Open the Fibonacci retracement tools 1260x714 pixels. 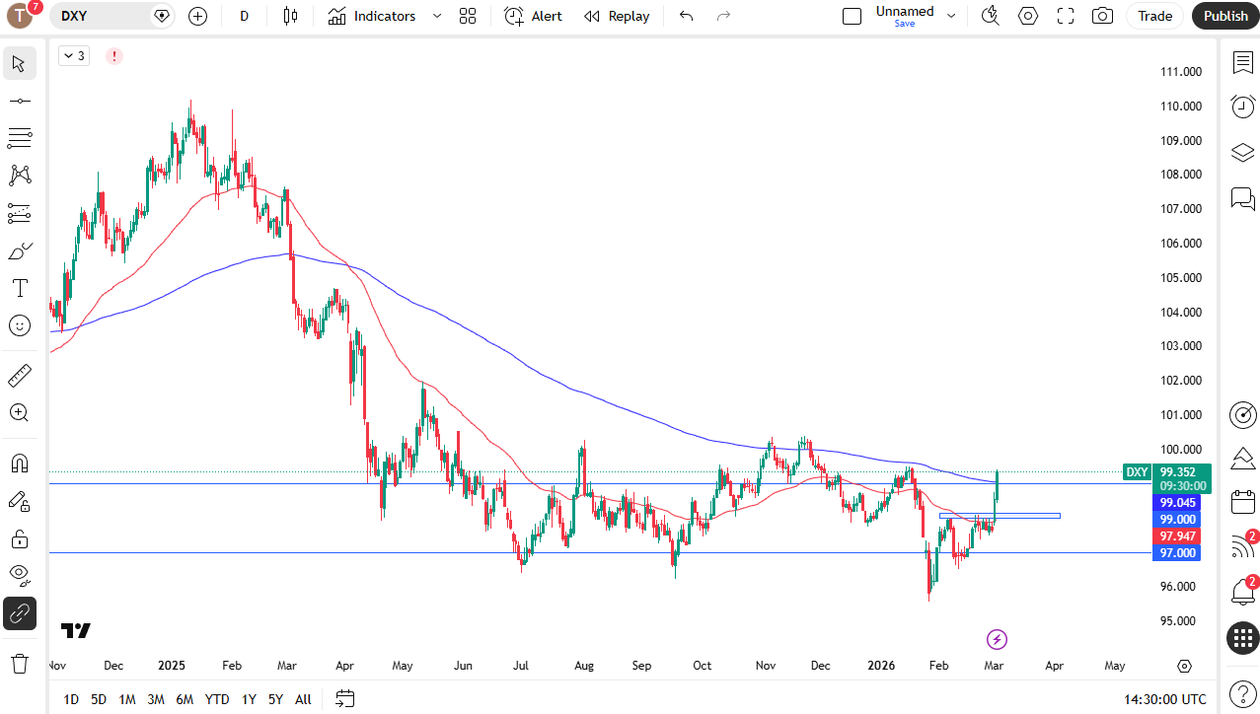pos(19,138)
